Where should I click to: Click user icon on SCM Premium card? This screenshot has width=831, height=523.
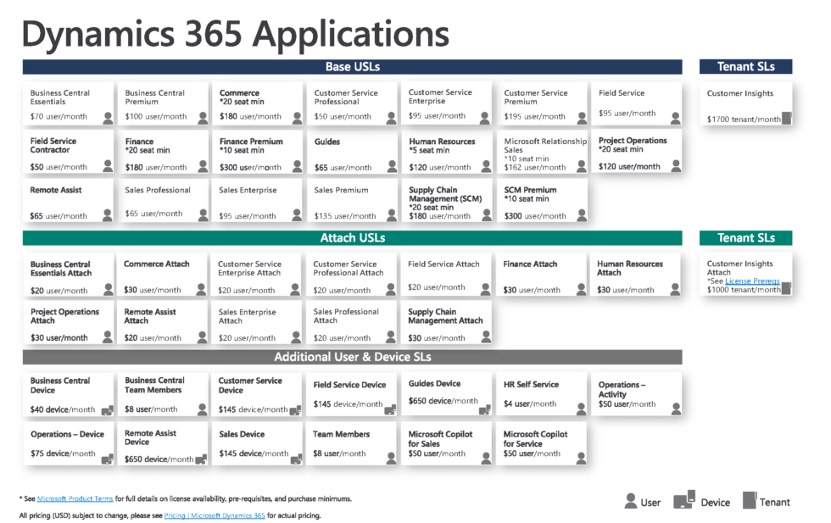point(582,214)
